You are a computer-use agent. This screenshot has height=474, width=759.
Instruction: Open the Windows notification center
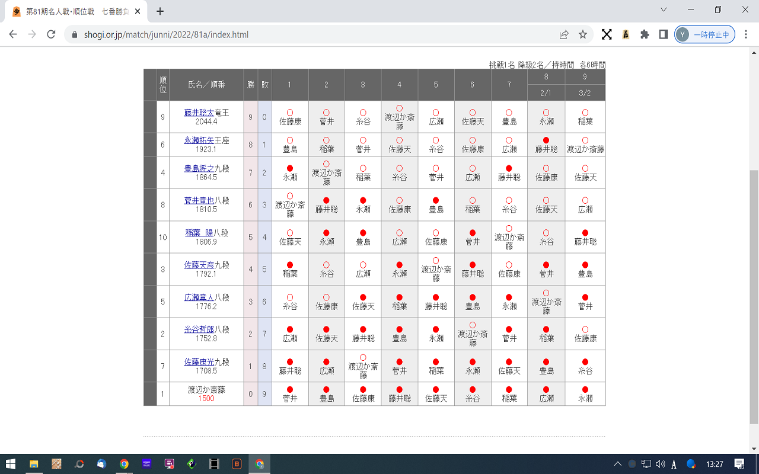(739, 464)
